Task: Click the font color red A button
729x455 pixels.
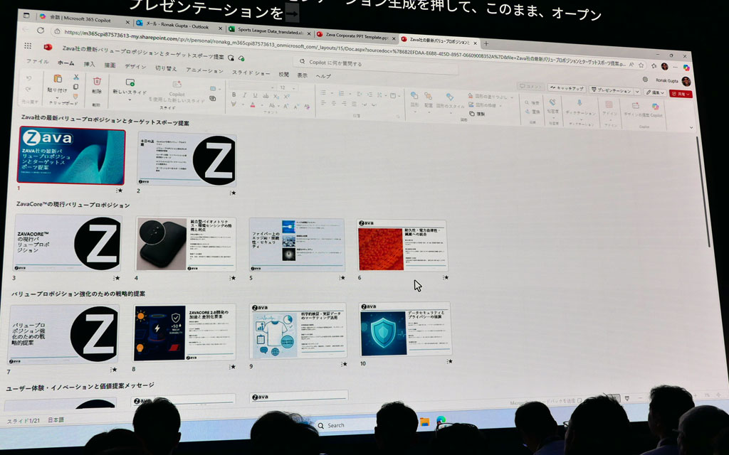Action: [252, 105]
